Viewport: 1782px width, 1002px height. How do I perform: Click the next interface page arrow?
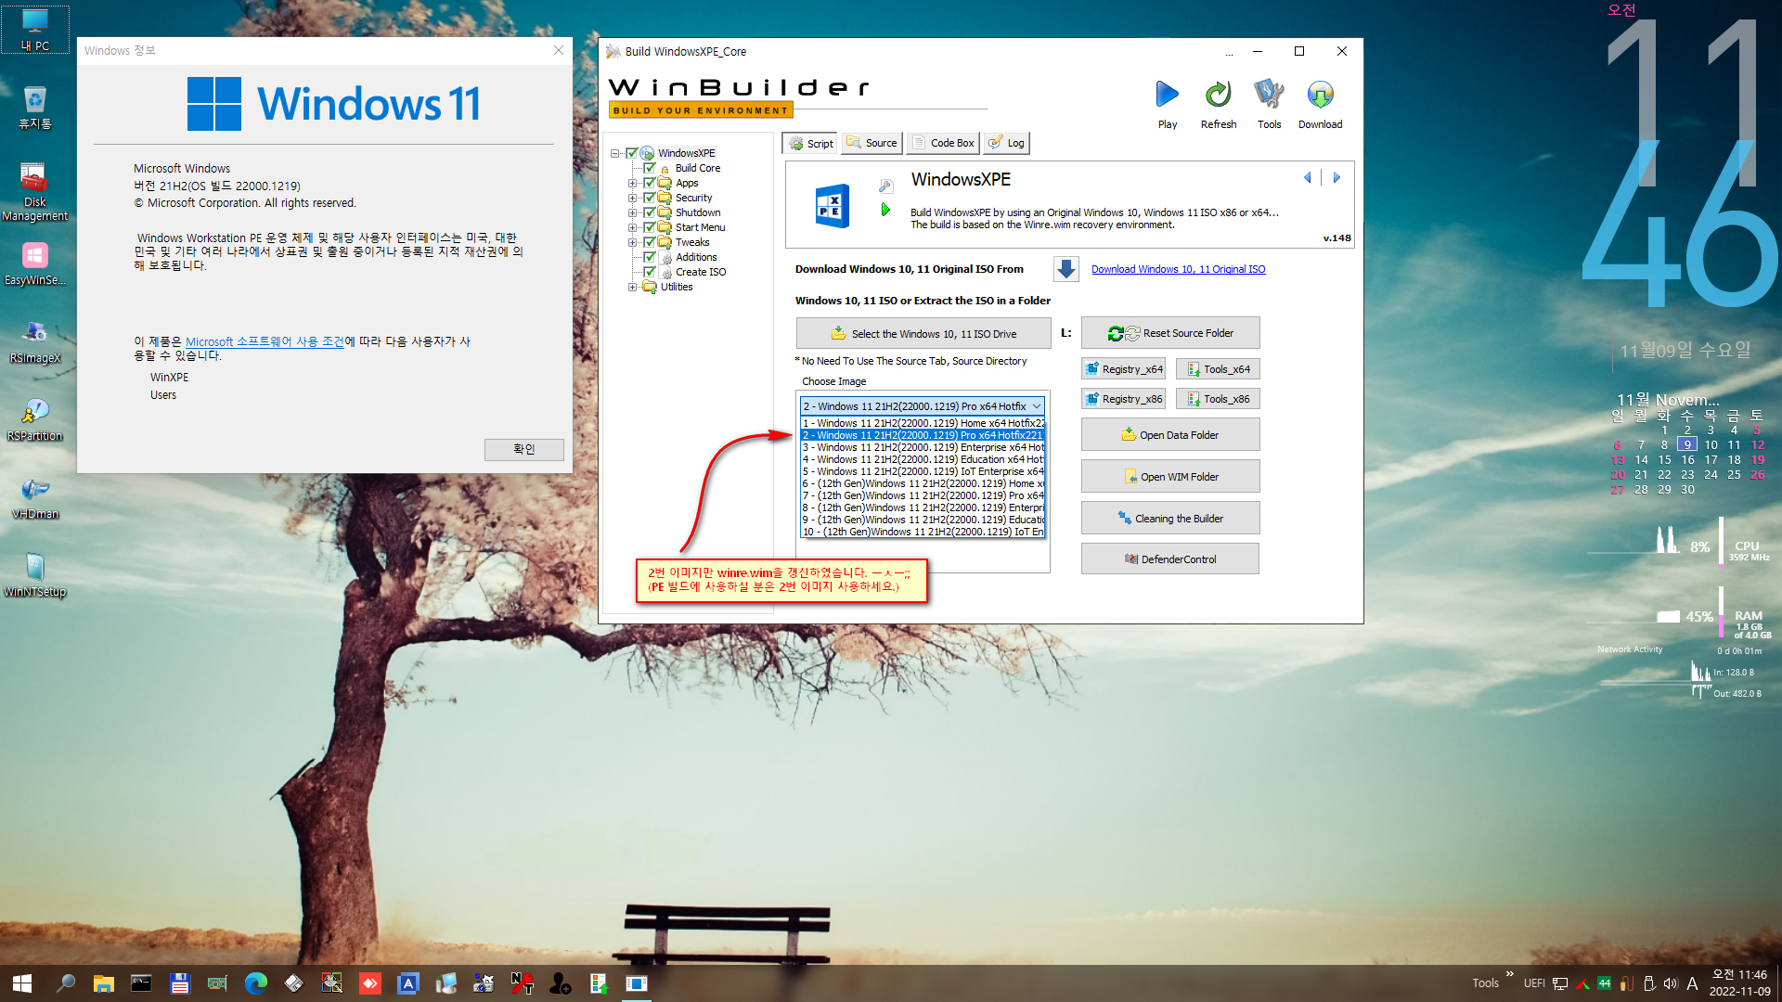point(1336,177)
